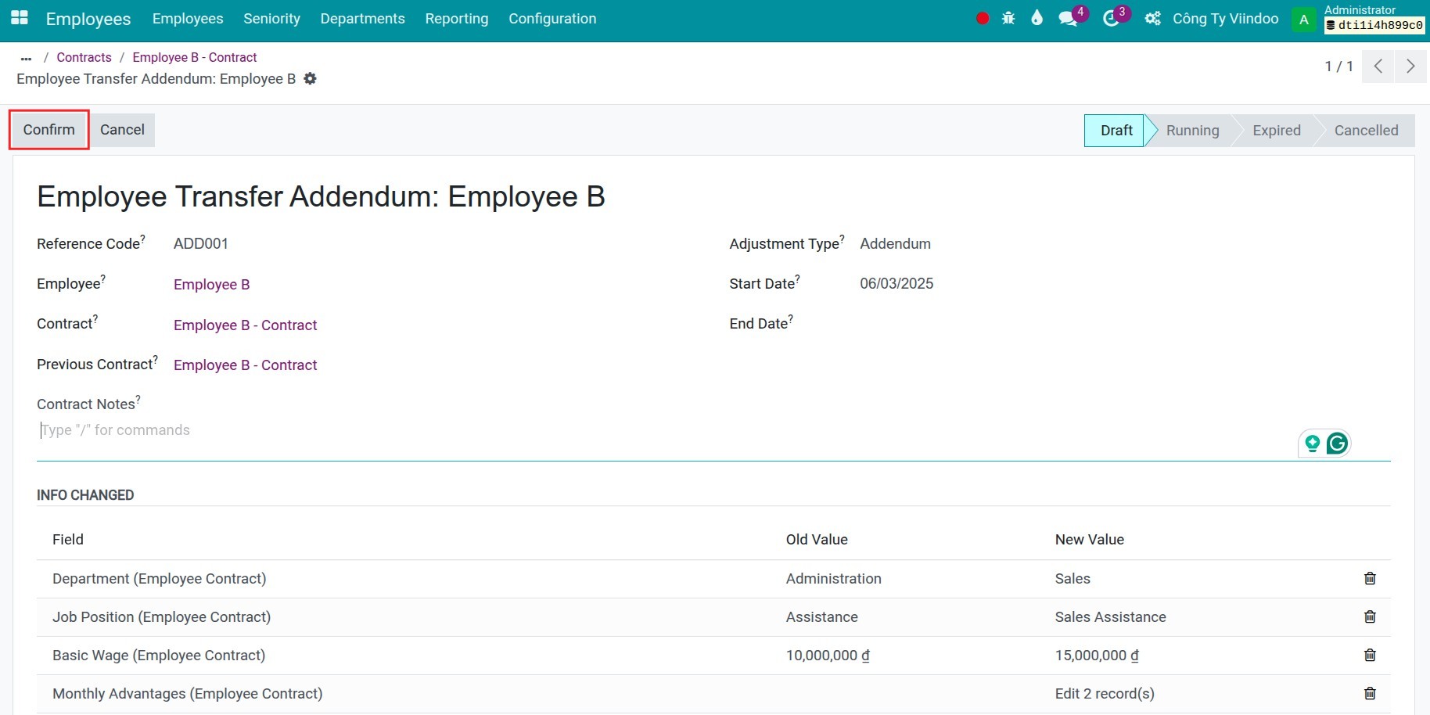The width and height of the screenshot is (1430, 715).
Task: Click the red recording dot icon
Action: coord(983,18)
